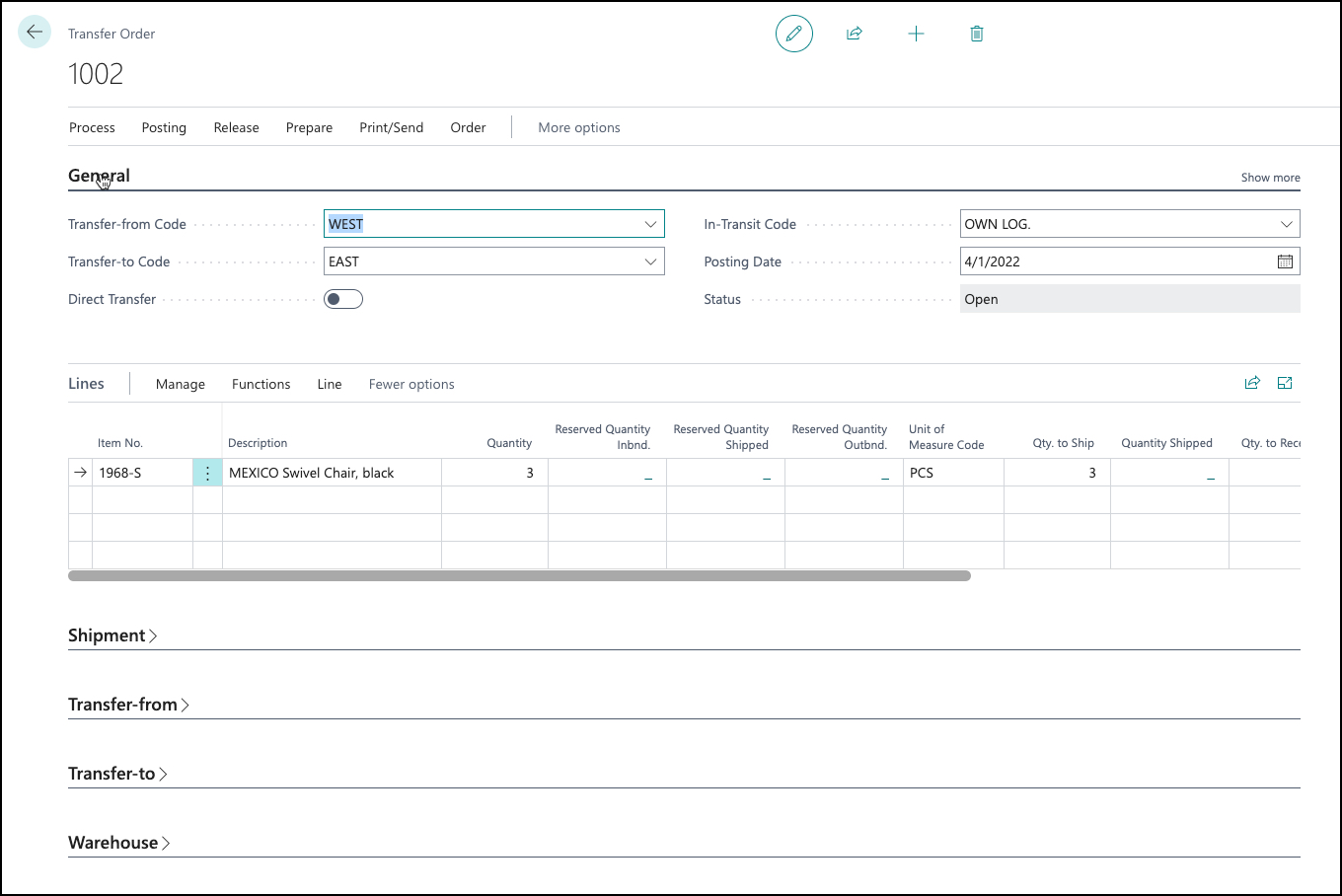The image size is (1342, 896).
Task: Open calendar picker for Posting Date
Action: pos(1285,261)
